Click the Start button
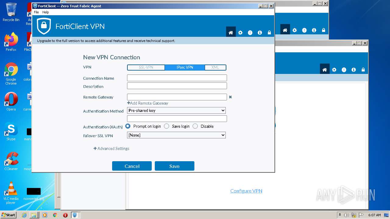Screen dimensions: 390x219 (x=9, y=215)
